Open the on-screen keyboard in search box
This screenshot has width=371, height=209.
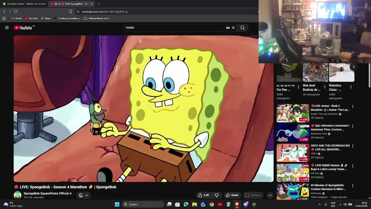pyautogui.click(x=228, y=28)
